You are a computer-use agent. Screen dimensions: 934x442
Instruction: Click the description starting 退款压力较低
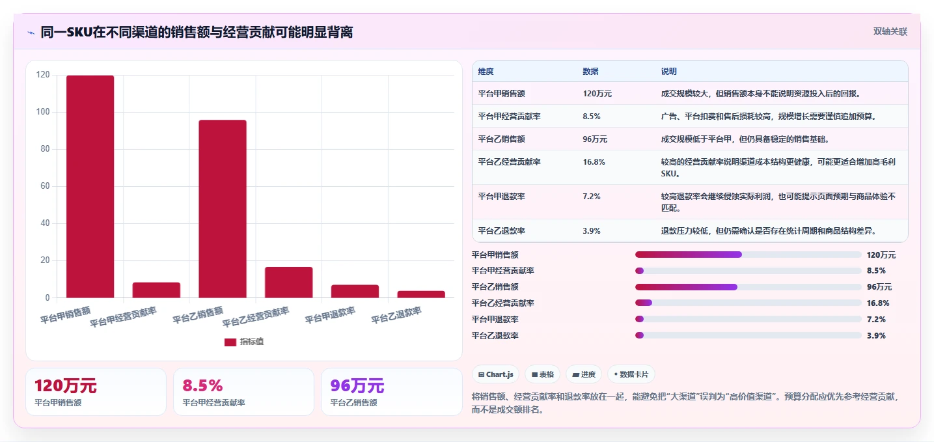[768, 231]
